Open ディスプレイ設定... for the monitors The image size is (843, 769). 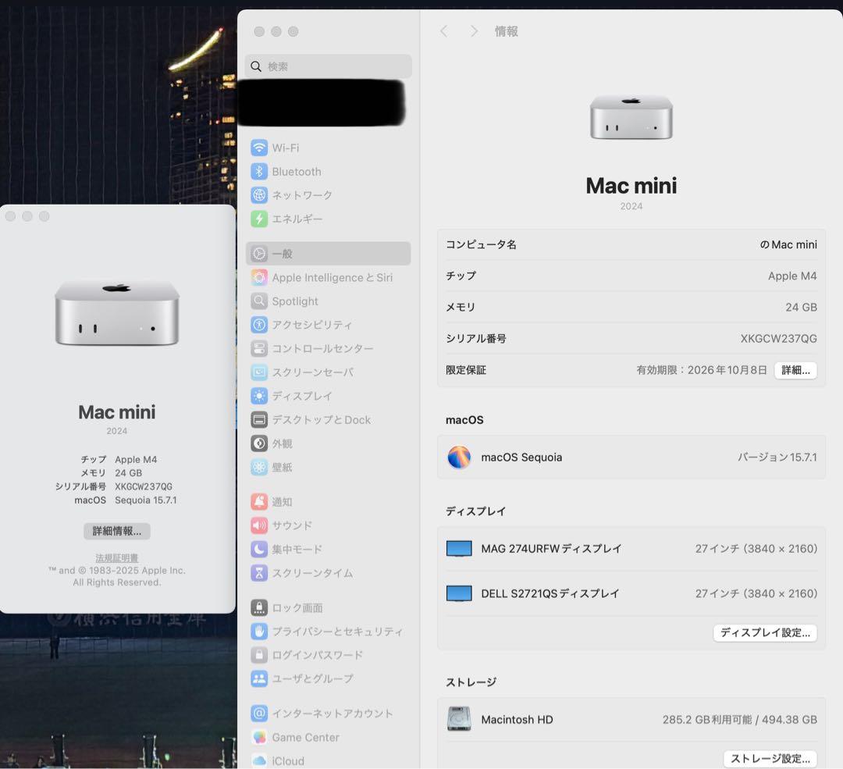click(x=765, y=632)
